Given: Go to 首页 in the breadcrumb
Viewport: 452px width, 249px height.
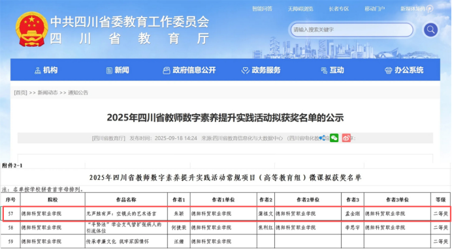Looking at the screenshot, I should point(20,93).
